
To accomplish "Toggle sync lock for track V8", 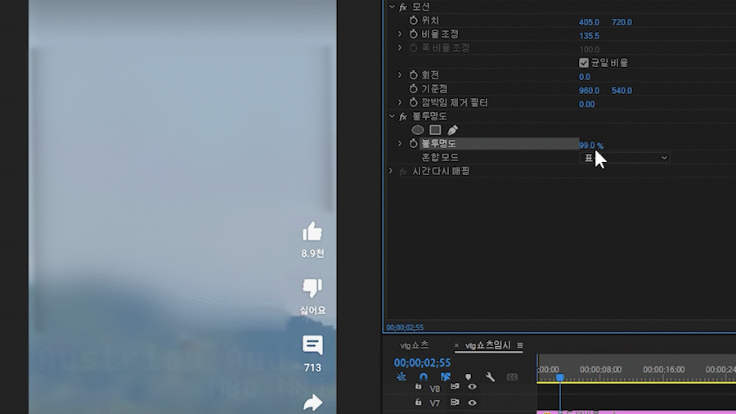I will (455, 386).
